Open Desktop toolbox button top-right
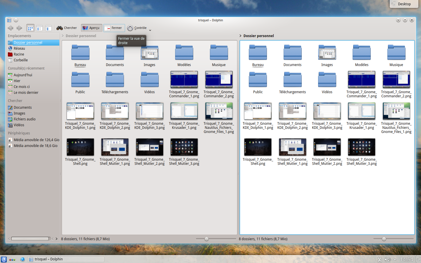Viewport: 421px width, 263px height. (404, 4)
